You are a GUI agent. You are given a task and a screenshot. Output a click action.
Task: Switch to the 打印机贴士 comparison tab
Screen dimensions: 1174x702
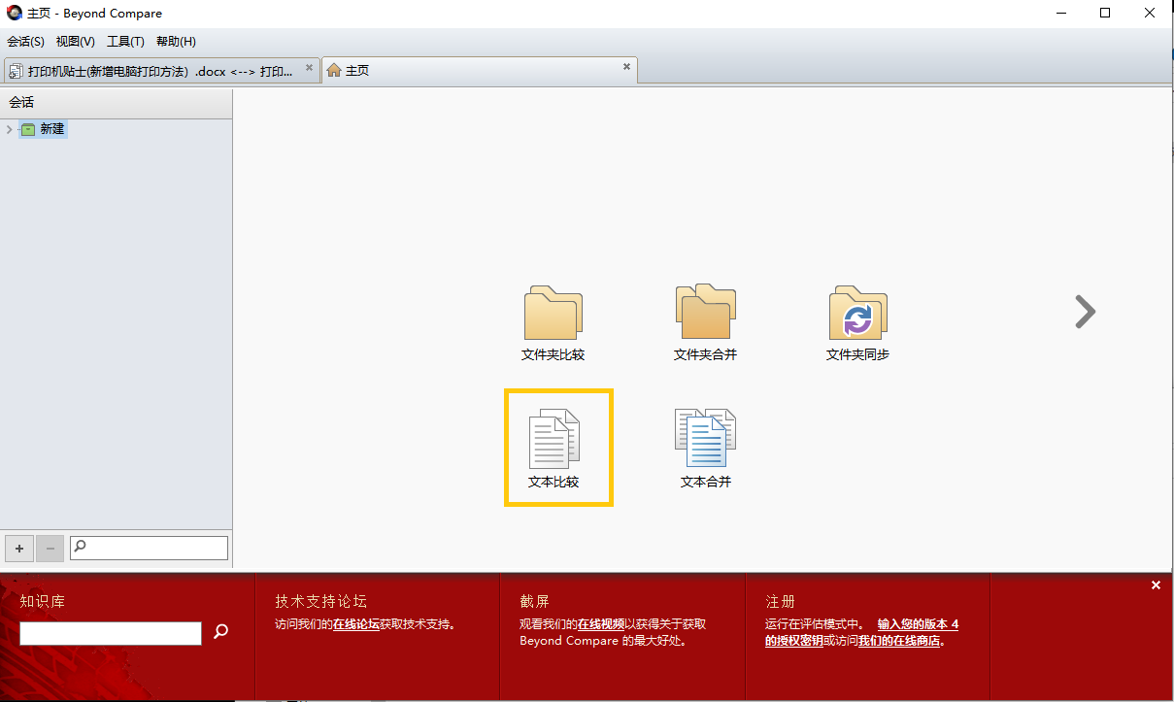coord(155,69)
